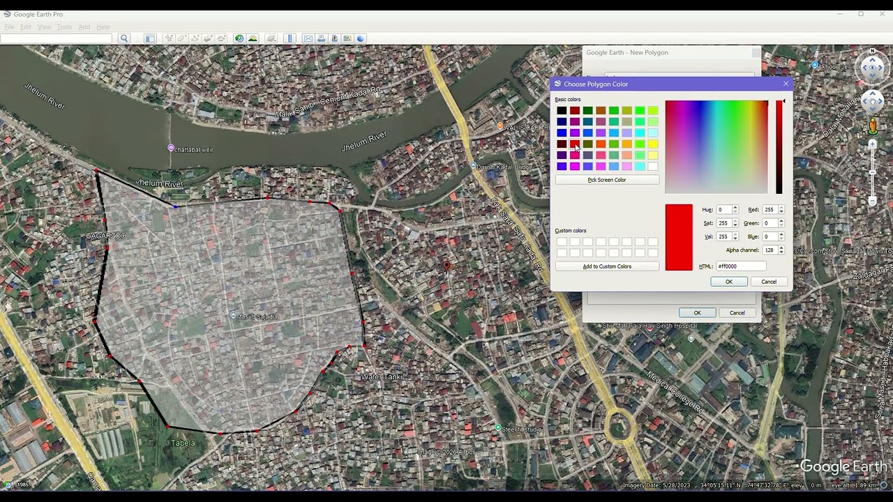The width and height of the screenshot is (893, 502).
Task: Show historical imagery clock icon
Action: [x=239, y=38]
